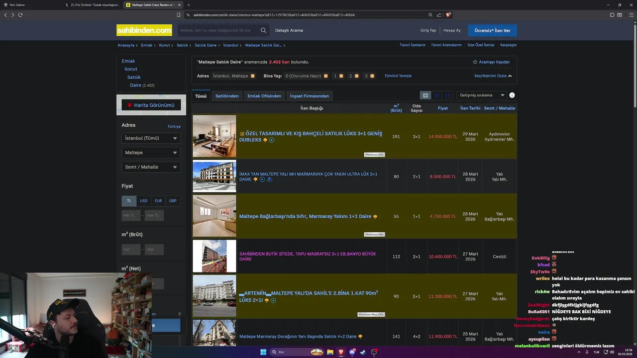Image resolution: width=637 pixels, height=358 pixels.
Task: Sort by Fiyat column header
Action: [x=443, y=108]
